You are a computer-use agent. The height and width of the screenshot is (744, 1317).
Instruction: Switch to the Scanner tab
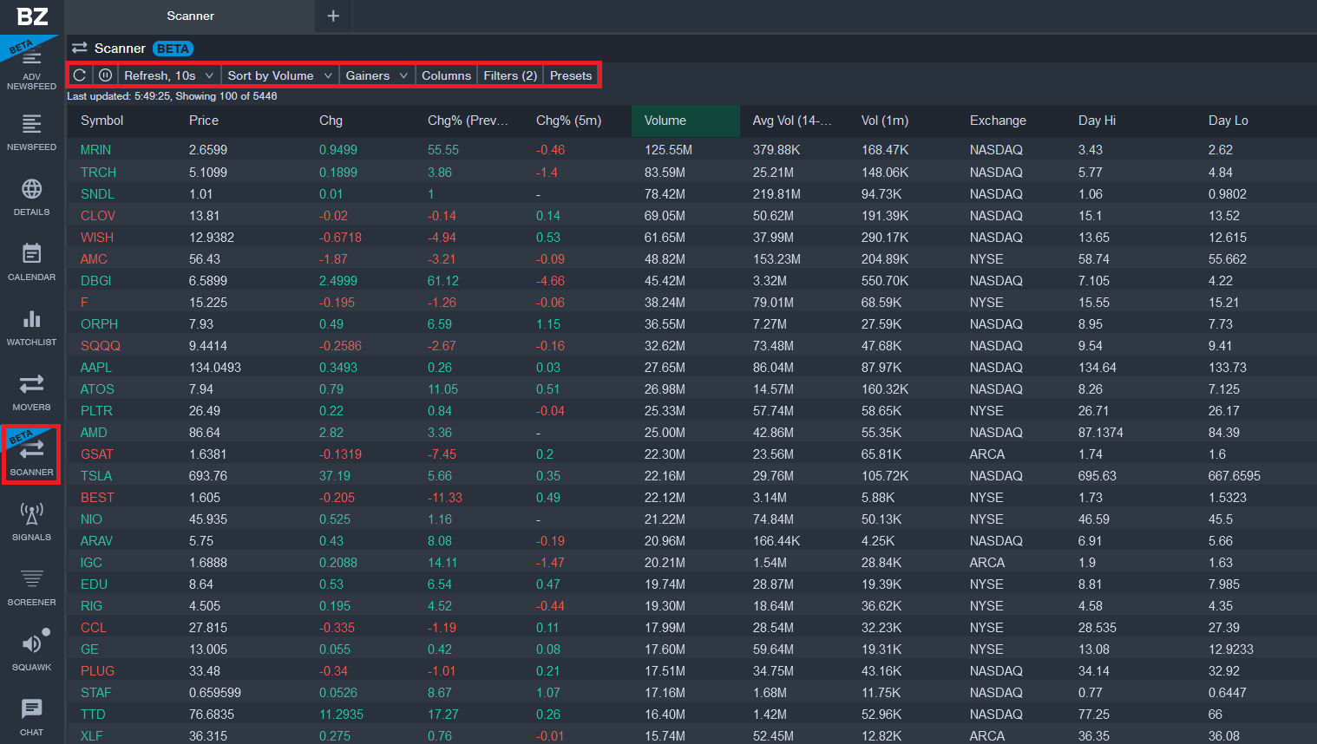pos(190,16)
